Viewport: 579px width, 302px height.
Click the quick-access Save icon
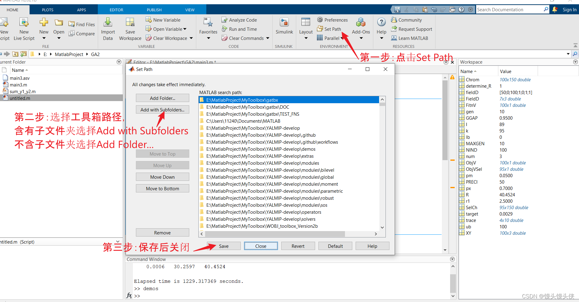(x=397, y=9)
